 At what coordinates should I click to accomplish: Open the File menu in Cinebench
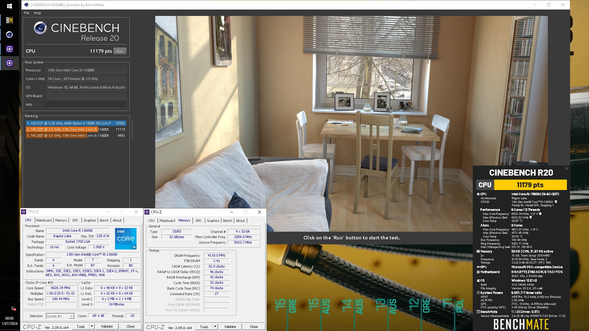click(27, 13)
